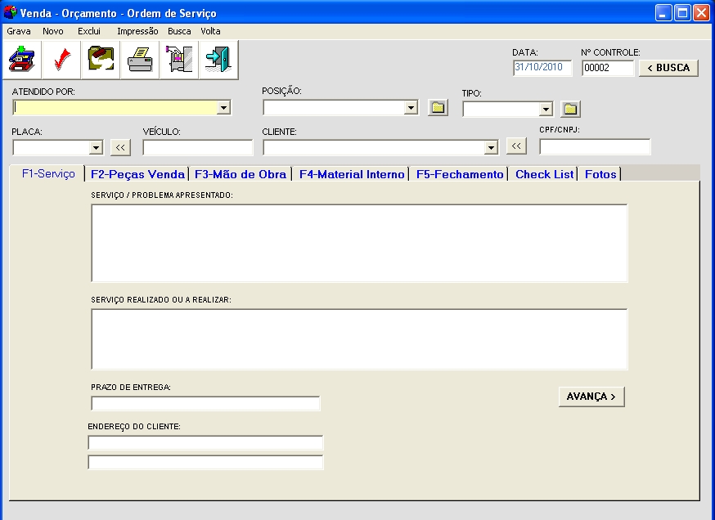Open the F5-Fechamento tab
The height and width of the screenshot is (520, 715).
(x=459, y=174)
